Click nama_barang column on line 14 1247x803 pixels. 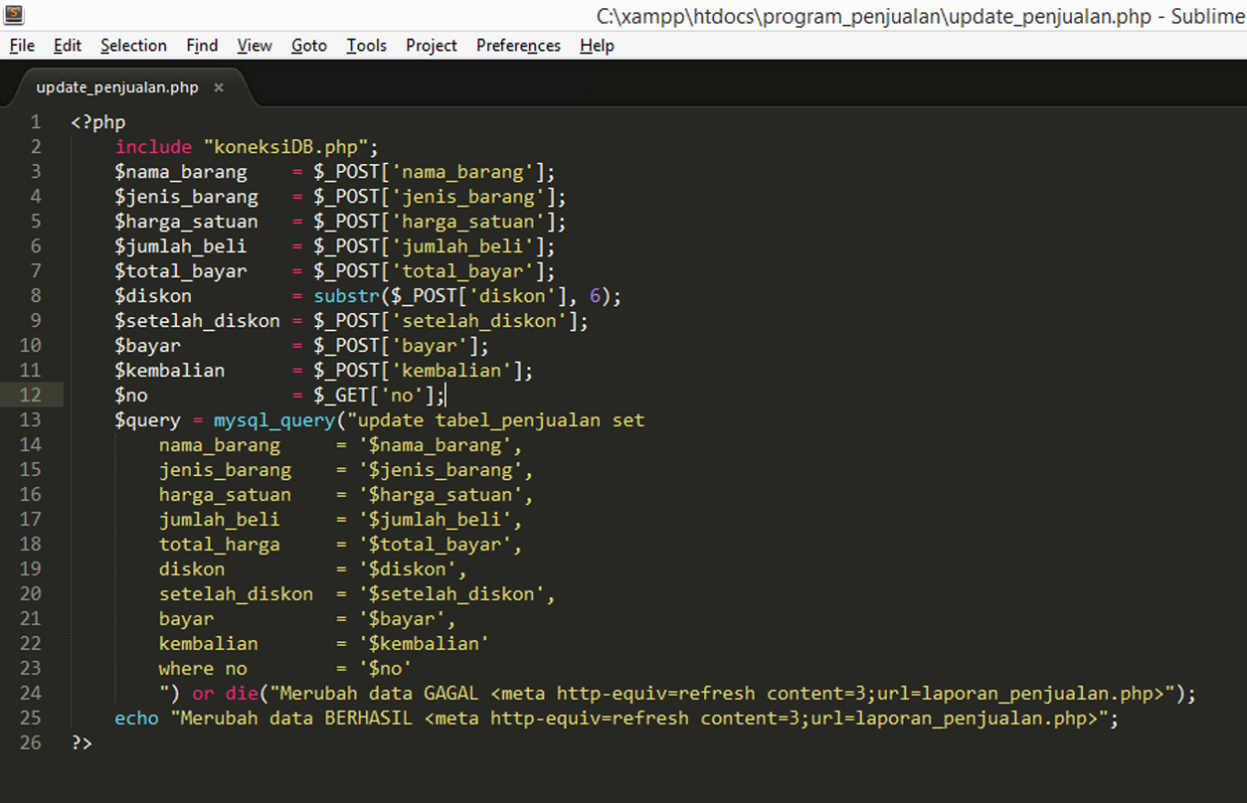(220, 445)
